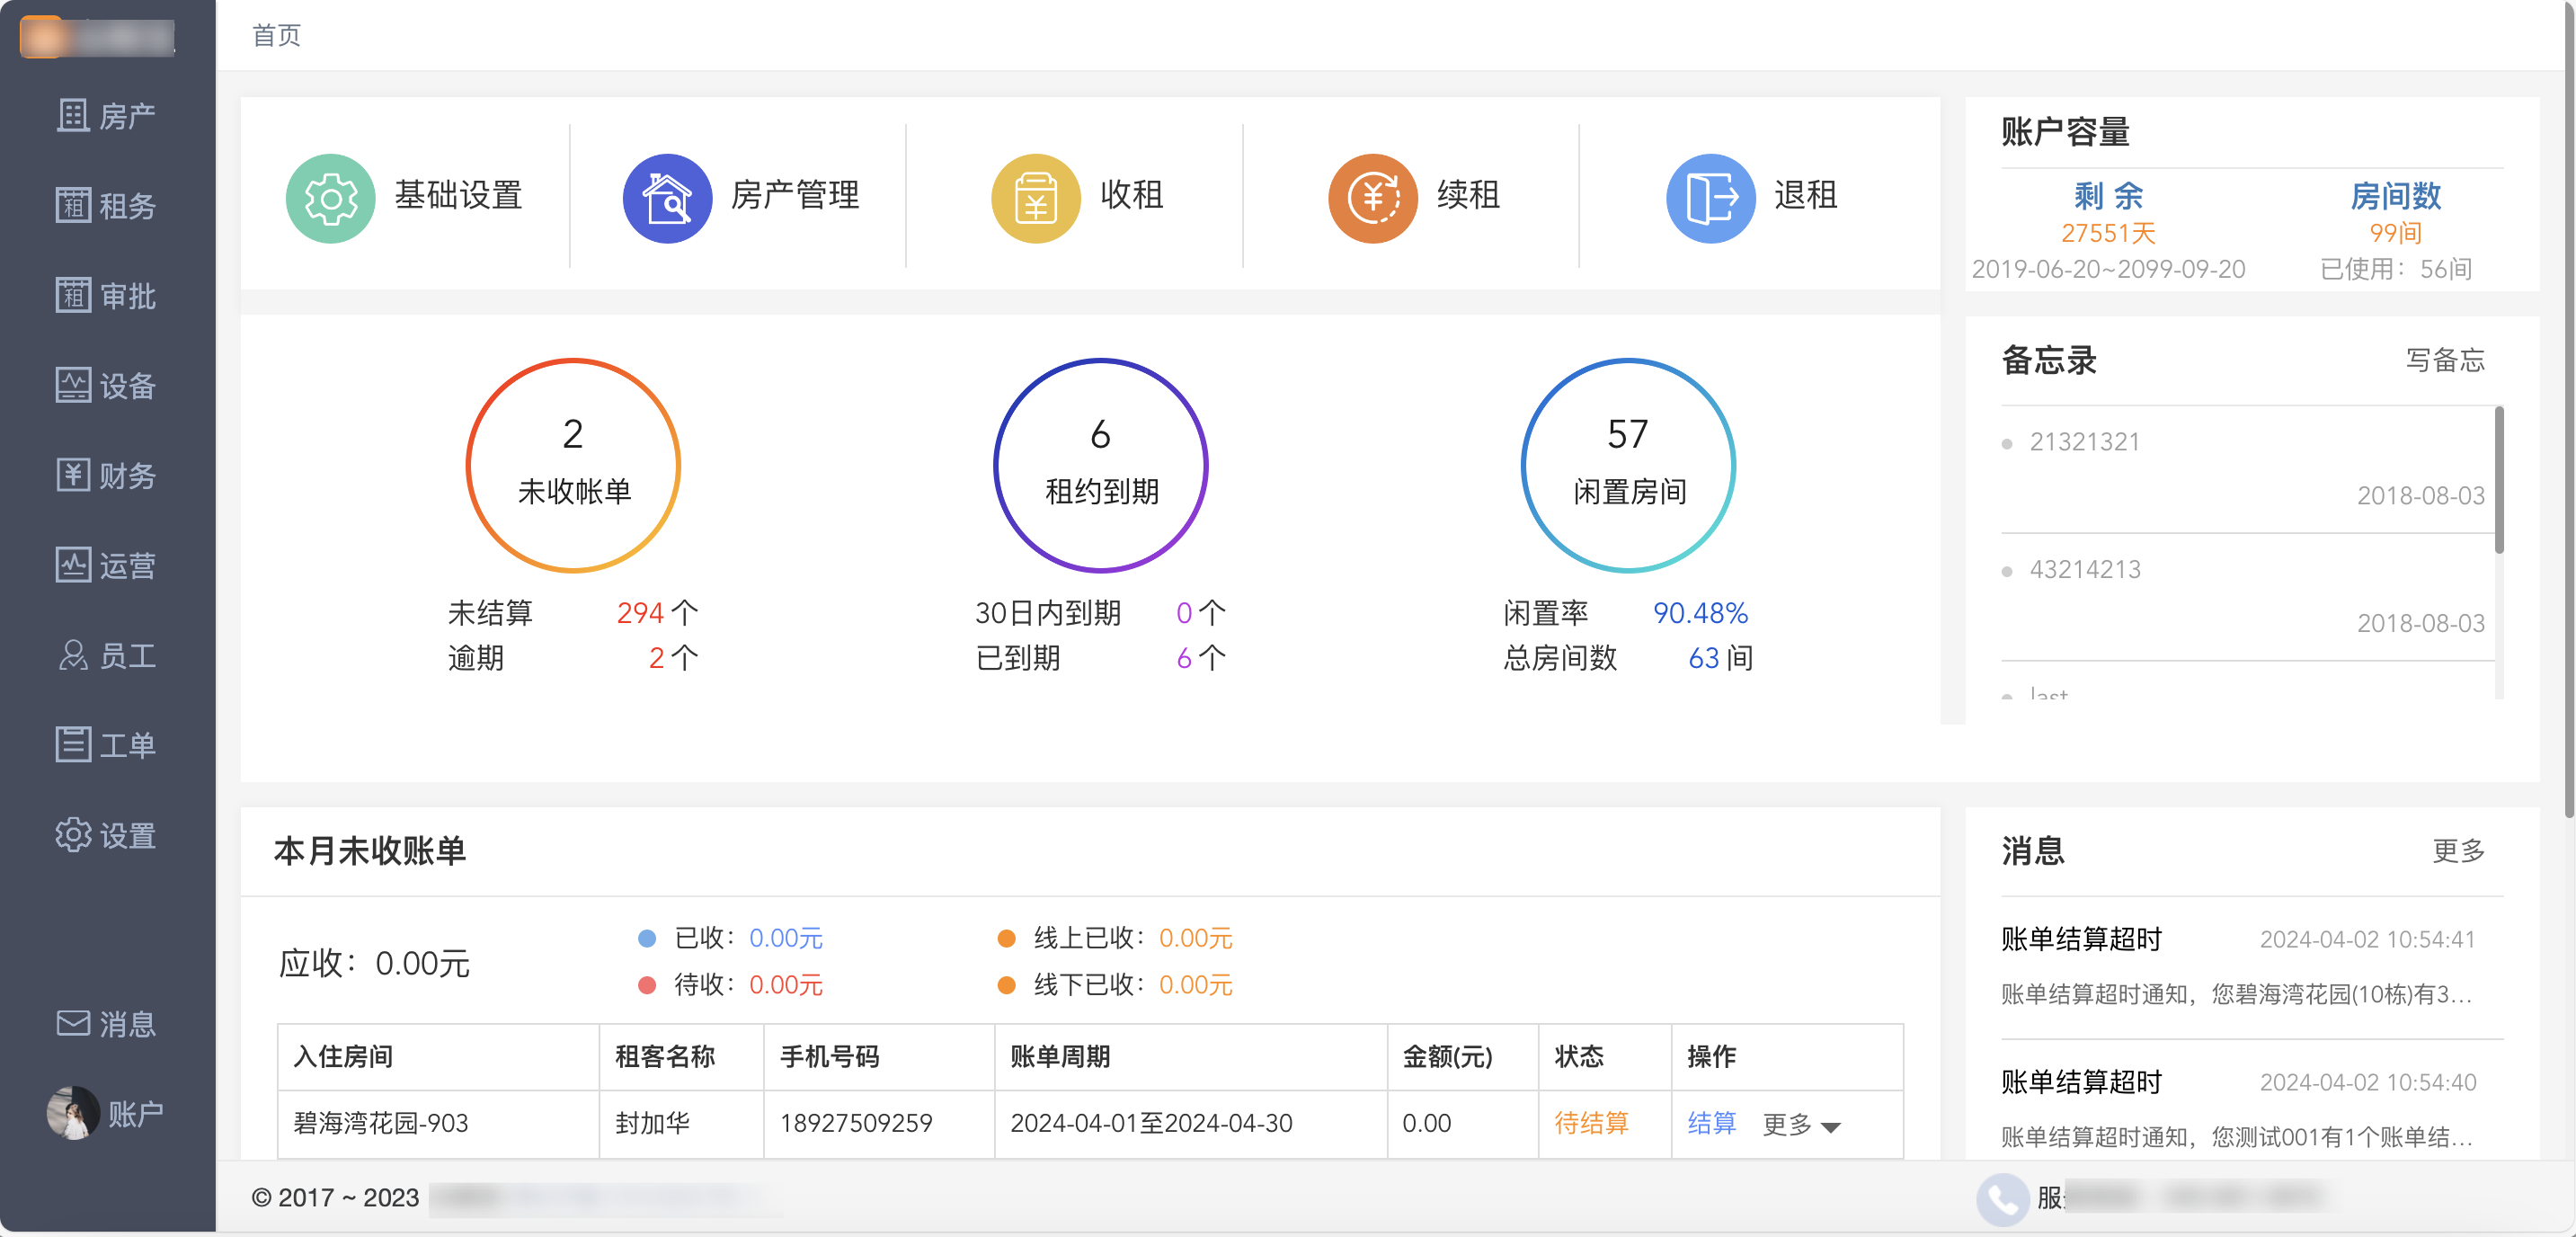The width and height of the screenshot is (2576, 1237).
Task: Click 线上已收 0.00元 value
Action: click(x=1196, y=938)
